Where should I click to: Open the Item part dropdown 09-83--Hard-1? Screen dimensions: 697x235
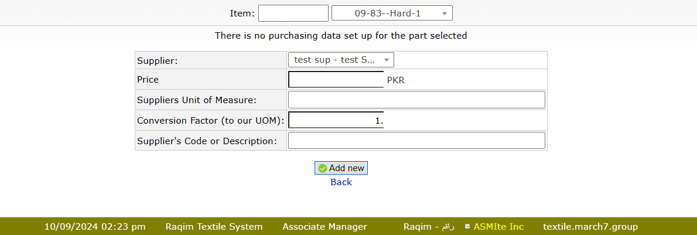392,13
